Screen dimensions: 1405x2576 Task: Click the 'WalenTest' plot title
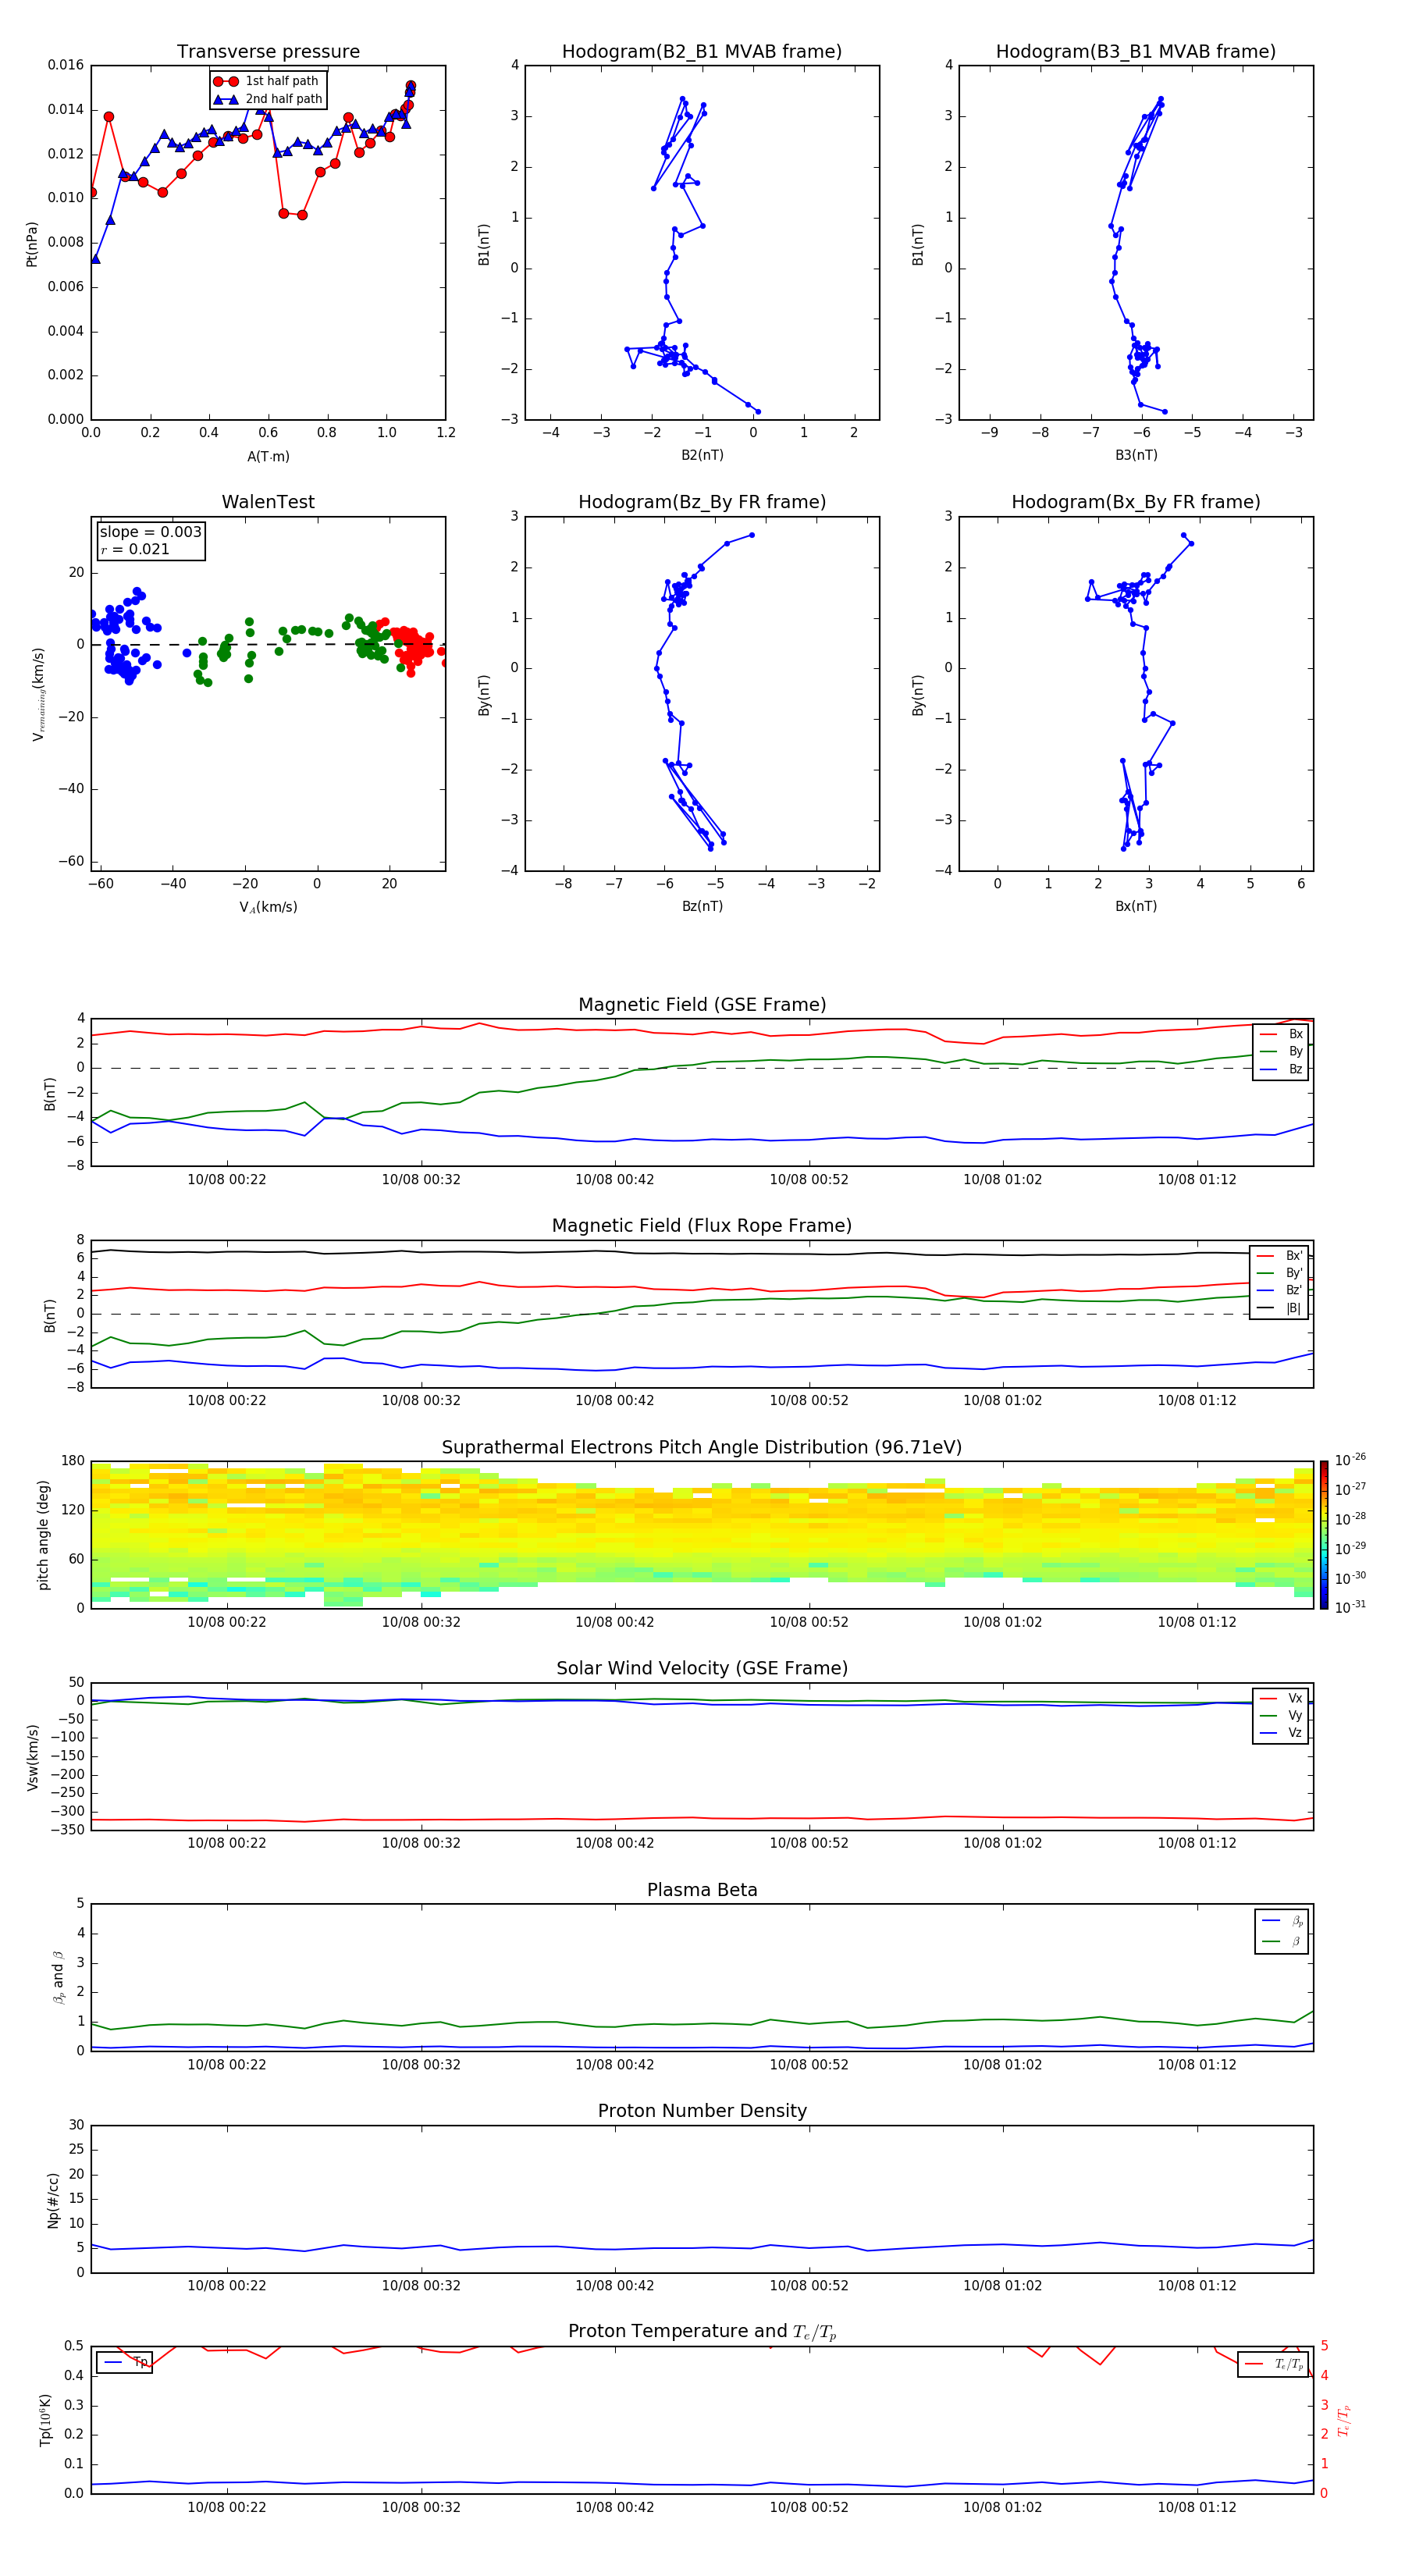[x=268, y=502]
